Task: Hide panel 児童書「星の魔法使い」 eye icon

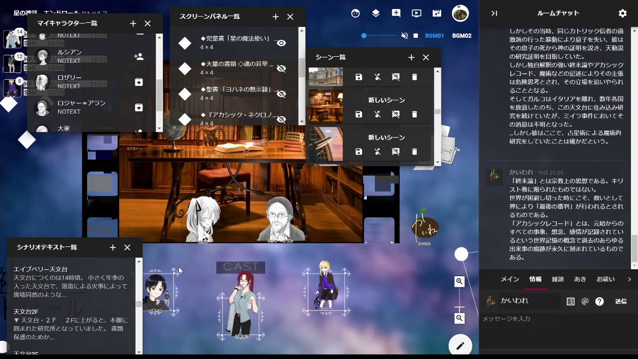Action: click(x=282, y=43)
